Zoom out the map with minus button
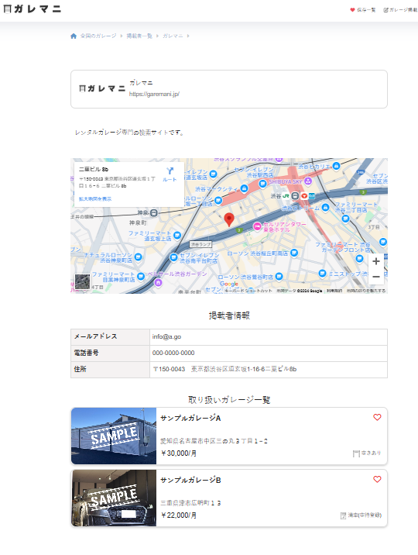The height and width of the screenshot is (555, 418). coord(376,277)
